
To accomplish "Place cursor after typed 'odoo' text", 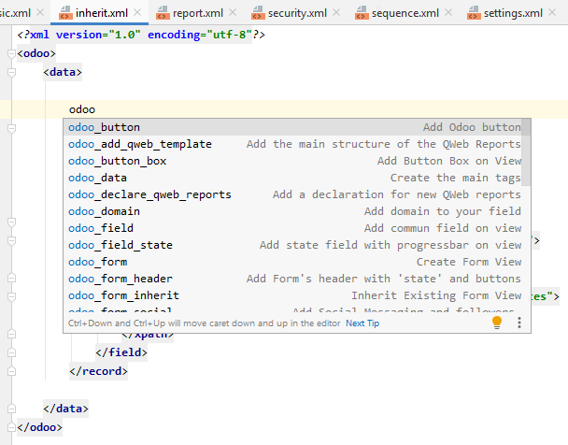I will pyautogui.click(x=95, y=109).
